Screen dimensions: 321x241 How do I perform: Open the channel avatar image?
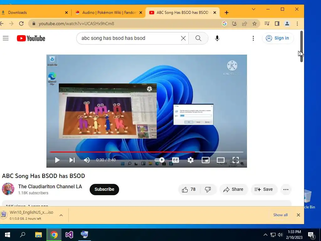pyautogui.click(x=8, y=189)
